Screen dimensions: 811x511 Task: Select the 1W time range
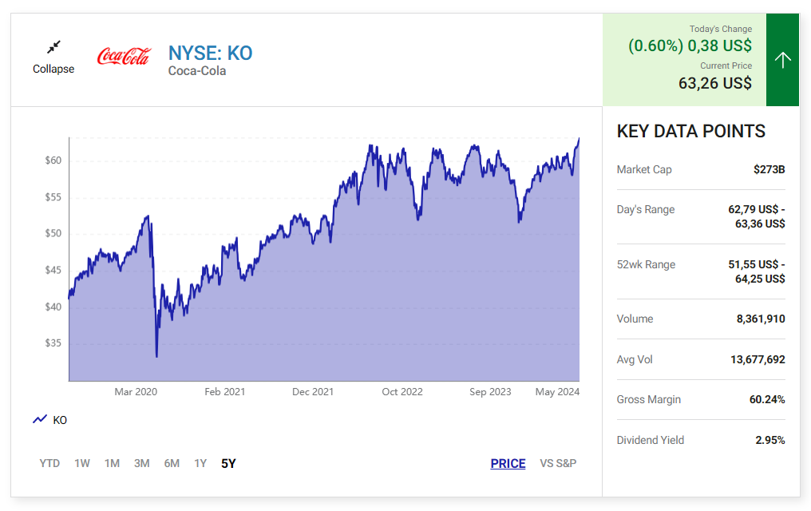[82, 463]
